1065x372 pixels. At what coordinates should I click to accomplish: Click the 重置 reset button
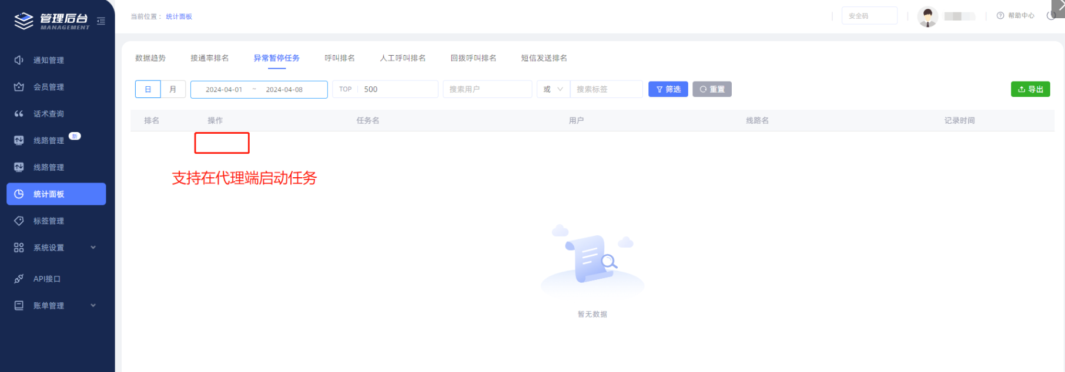pyautogui.click(x=712, y=89)
